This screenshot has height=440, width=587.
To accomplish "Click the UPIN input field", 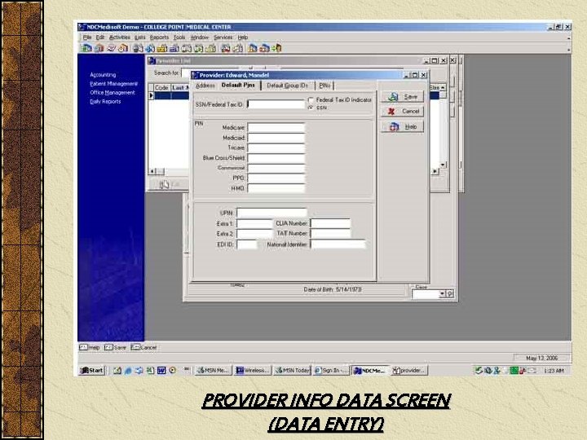I will coord(271,213).
